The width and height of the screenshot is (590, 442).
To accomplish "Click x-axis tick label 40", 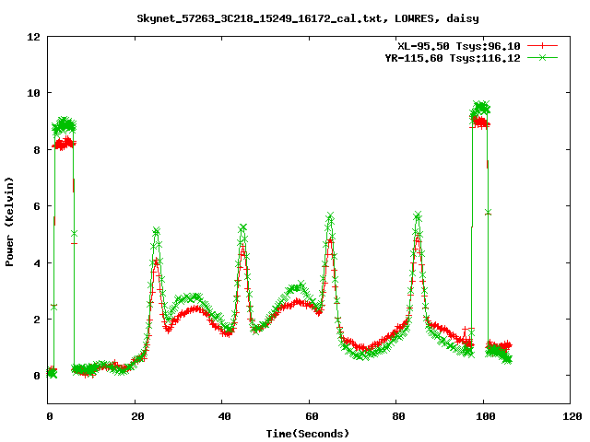I will 224,416.
